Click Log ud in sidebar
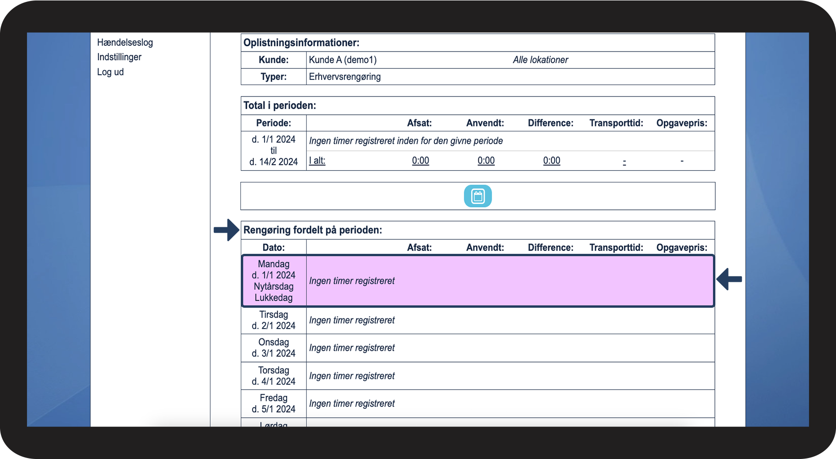Viewport: 836px width, 459px height. click(x=110, y=72)
